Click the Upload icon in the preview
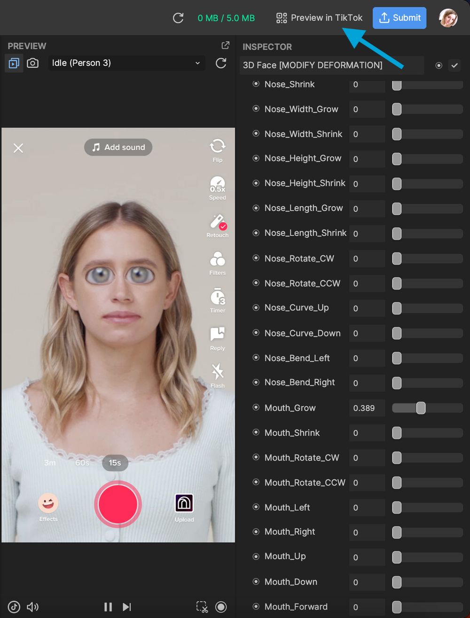Image resolution: width=470 pixels, height=618 pixels. (184, 502)
